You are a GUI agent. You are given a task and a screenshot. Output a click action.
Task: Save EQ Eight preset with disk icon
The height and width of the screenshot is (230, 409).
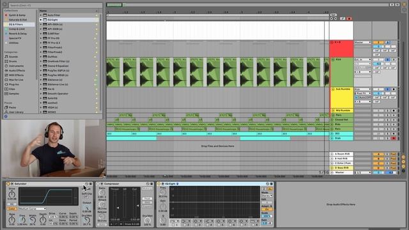(271, 184)
